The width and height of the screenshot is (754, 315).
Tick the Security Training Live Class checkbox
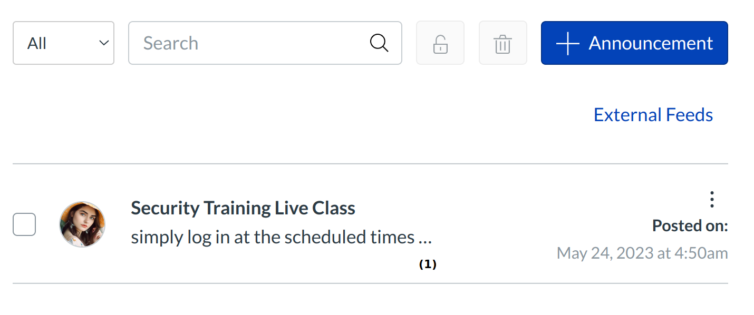pos(24,224)
